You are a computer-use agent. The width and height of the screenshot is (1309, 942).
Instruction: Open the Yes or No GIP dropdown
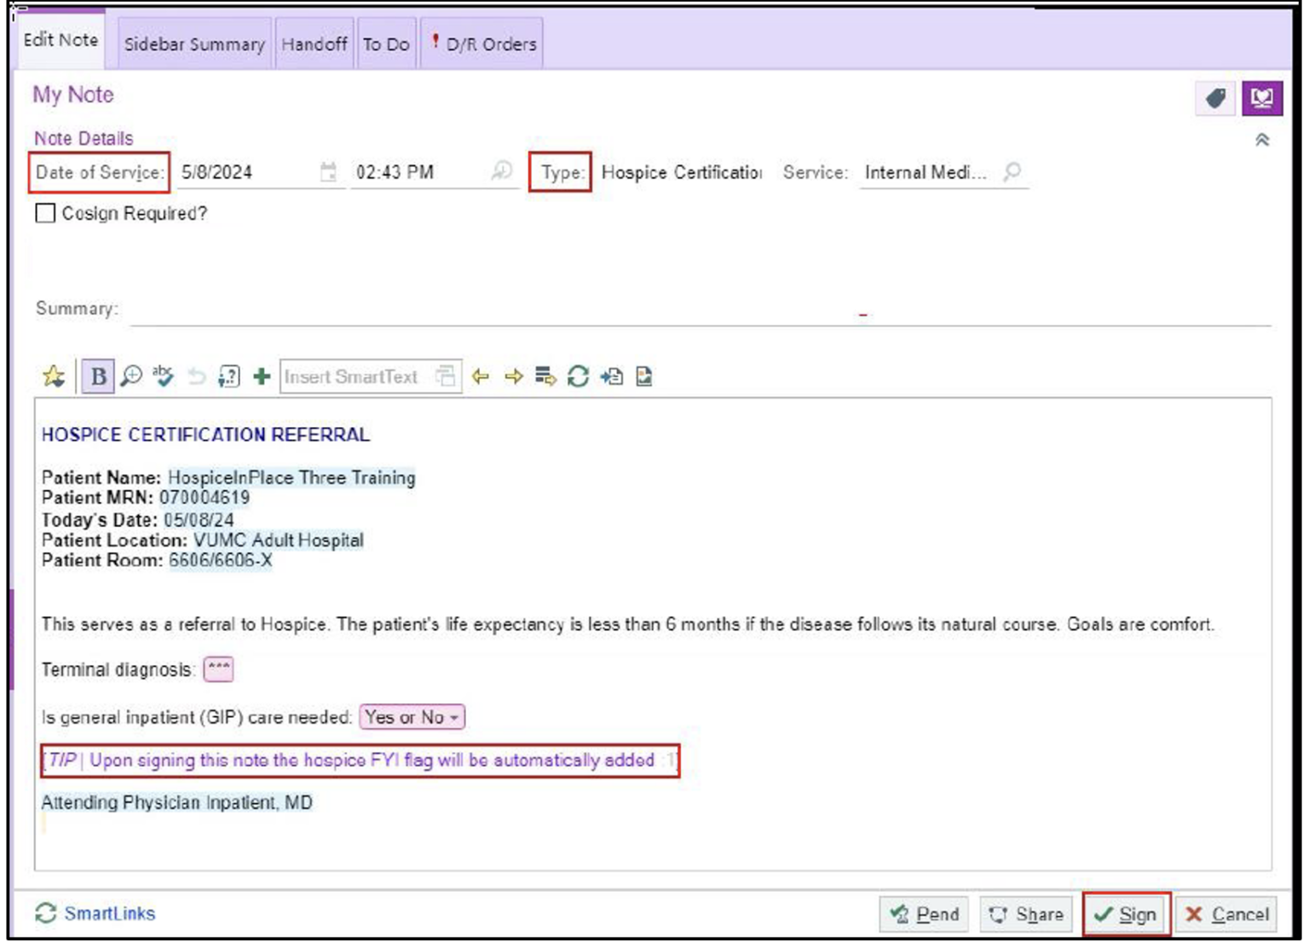[412, 717]
